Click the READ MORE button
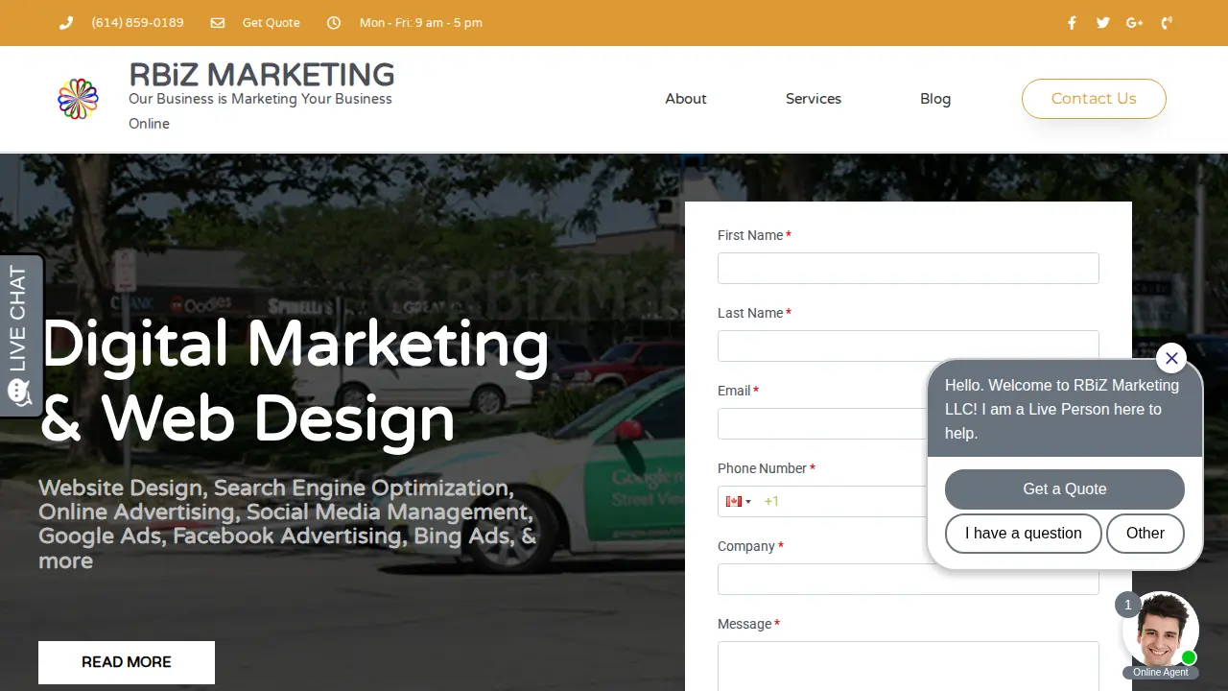 127,662
